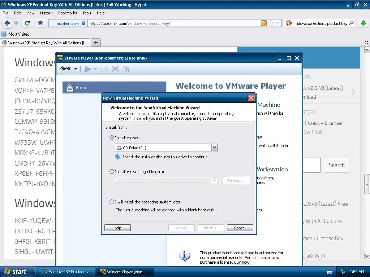
Task: Open the View menu
Action: coord(30,13)
